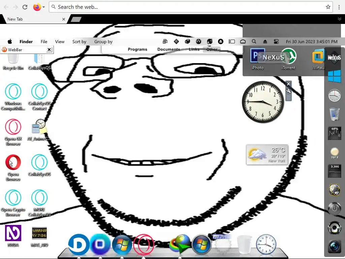Open the MORE CollabSysOS shortcut
Viewport: 345px width, 259px height.
(x=39, y=203)
